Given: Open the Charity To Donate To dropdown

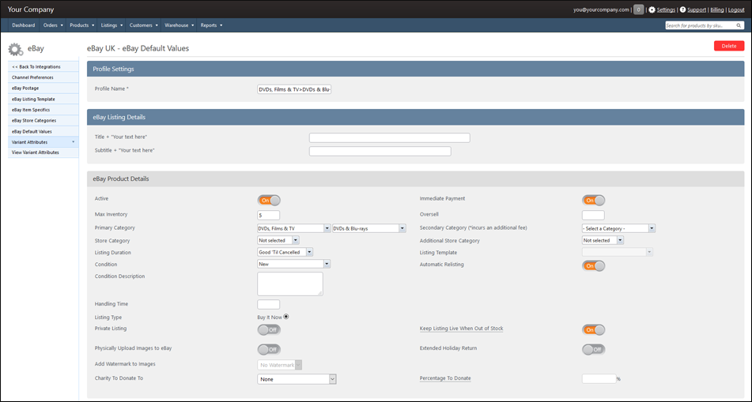Looking at the screenshot, I should point(297,379).
